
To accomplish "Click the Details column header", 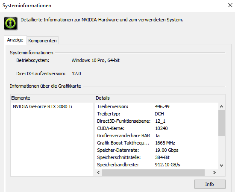I will coord(160,98).
